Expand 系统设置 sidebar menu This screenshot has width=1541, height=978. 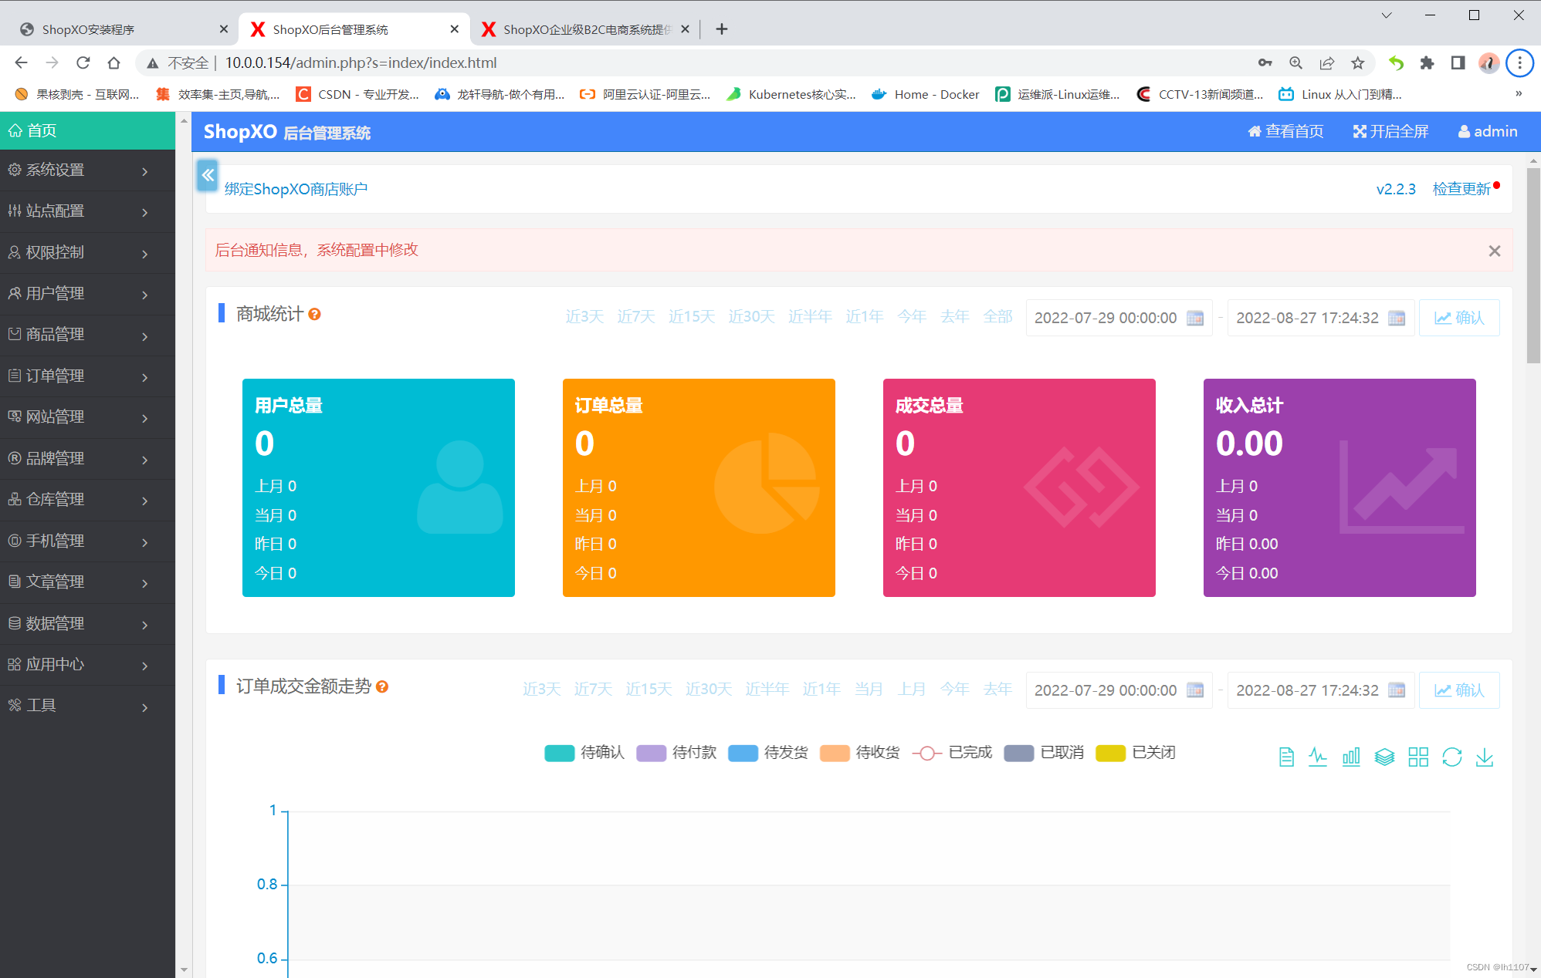pyautogui.click(x=87, y=170)
